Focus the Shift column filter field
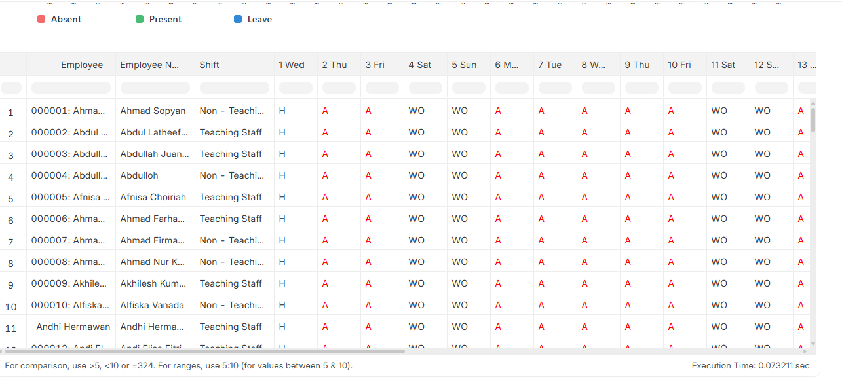The image size is (842, 377). (234, 88)
